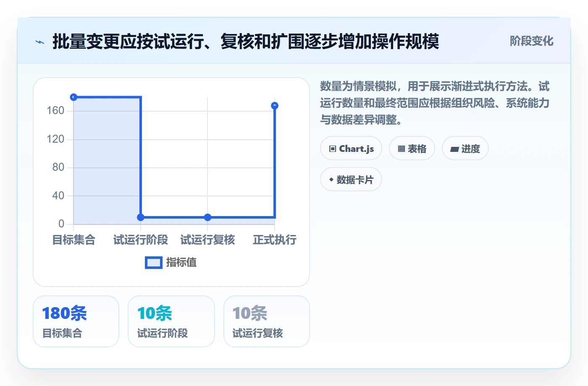The height and width of the screenshot is (386, 588).
Task: Toggle the 指标值 legend label
Action: pyautogui.click(x=181, y=263)
